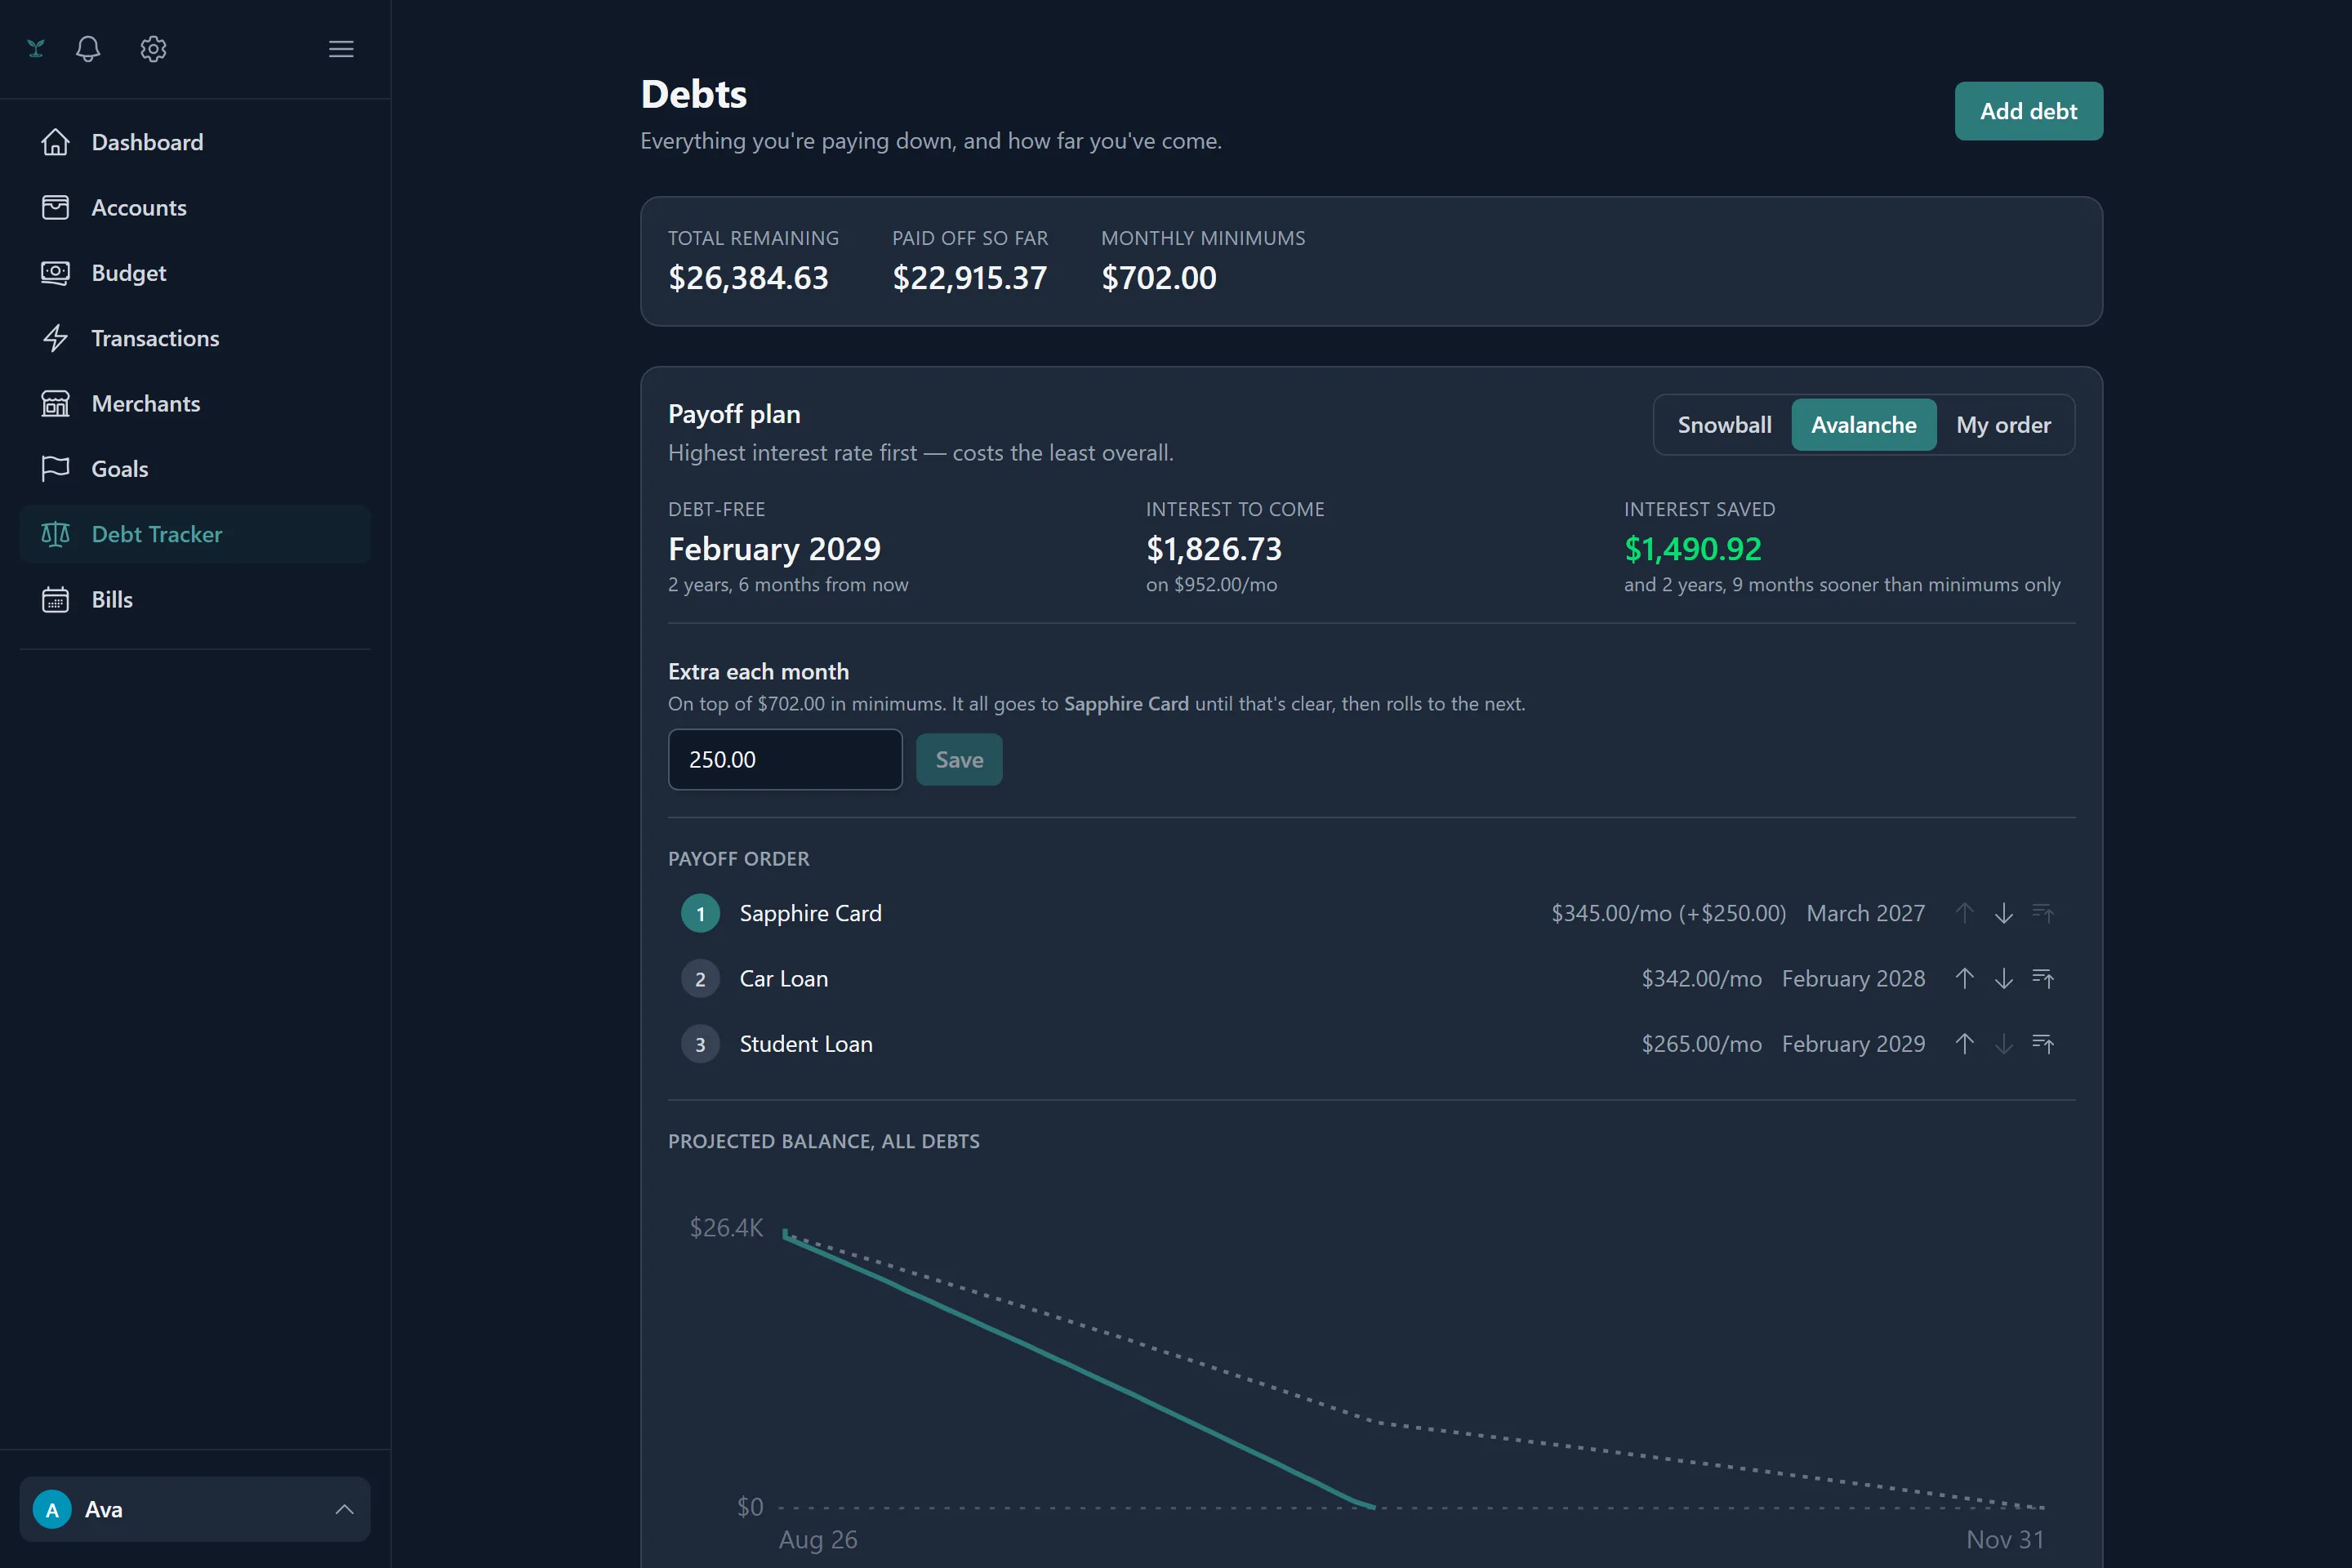Screen dimensions: 2352x1568
Task: Select the Car Loan entry
Action: [783, 978]
